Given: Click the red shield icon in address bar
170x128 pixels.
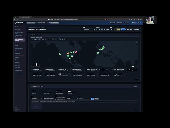Looking at the screenshot, I should [x=106, y=19].
